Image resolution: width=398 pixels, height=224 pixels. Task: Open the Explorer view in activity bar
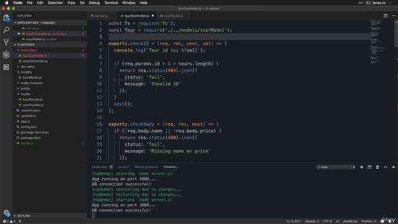tap(6, 18)
